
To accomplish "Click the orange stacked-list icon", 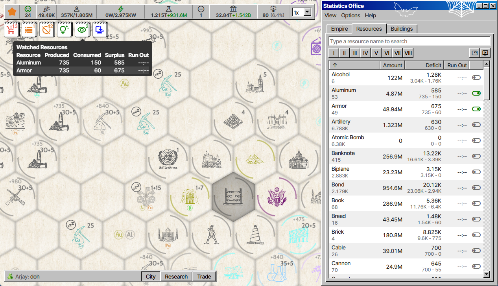I will pyautogui.click(x=29, y=30).
